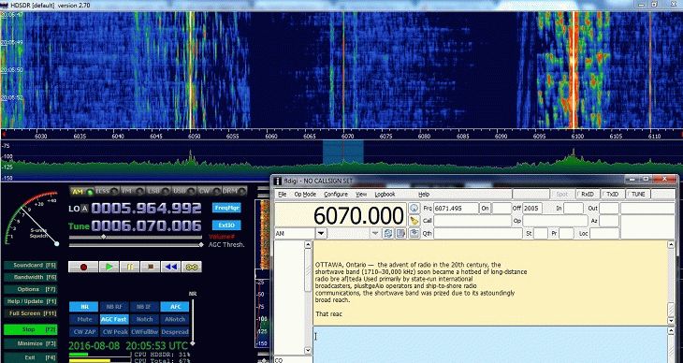Open the Configure menu
This screenshot has width=683, height=363.
[x=335, y=195]
